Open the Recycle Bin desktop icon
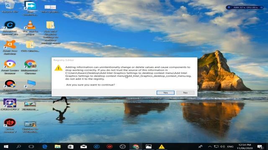This screenshot has width=268, height=150. 10,7
